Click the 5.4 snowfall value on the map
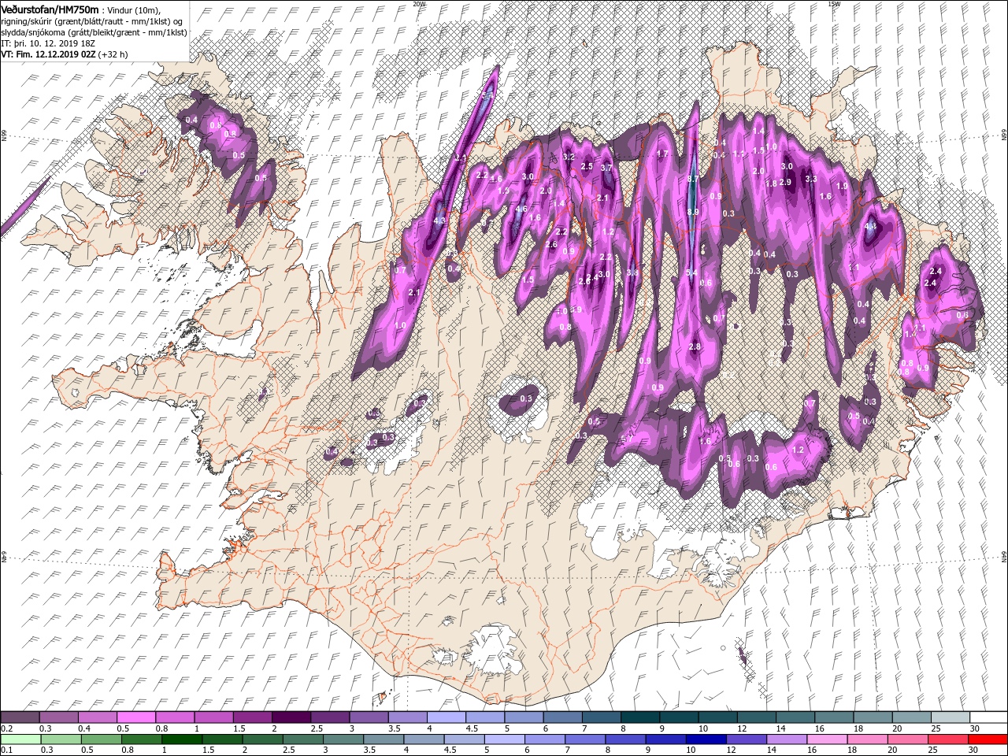This screenshot has width=1008, height=756. (x=692, y=272)
